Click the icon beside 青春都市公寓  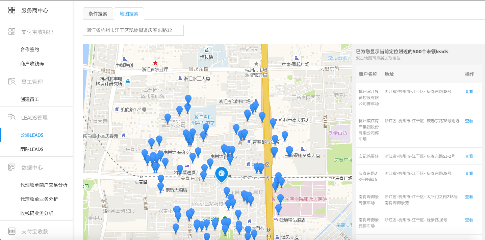point(249,141)
